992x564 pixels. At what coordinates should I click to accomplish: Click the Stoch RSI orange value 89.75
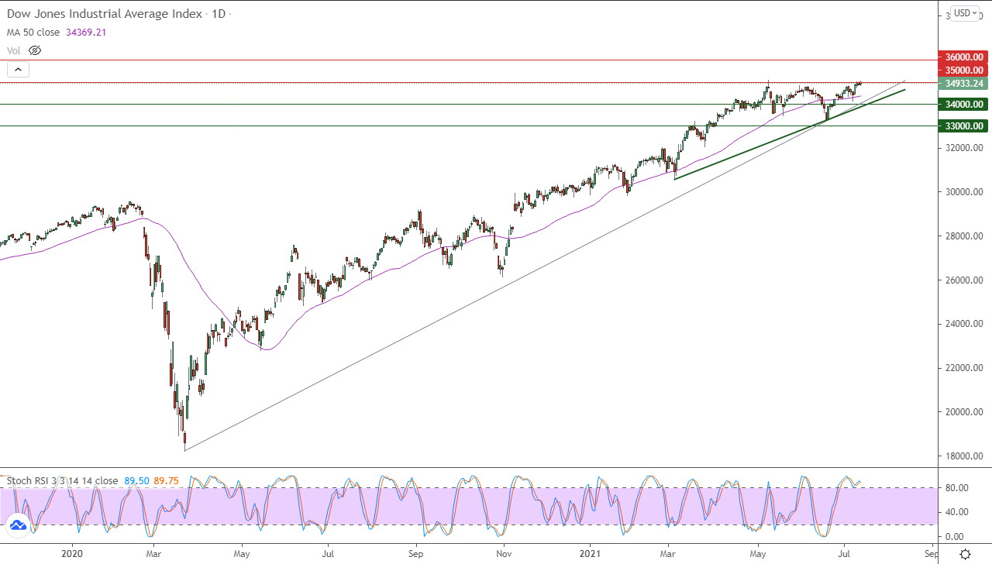(166, 481)
